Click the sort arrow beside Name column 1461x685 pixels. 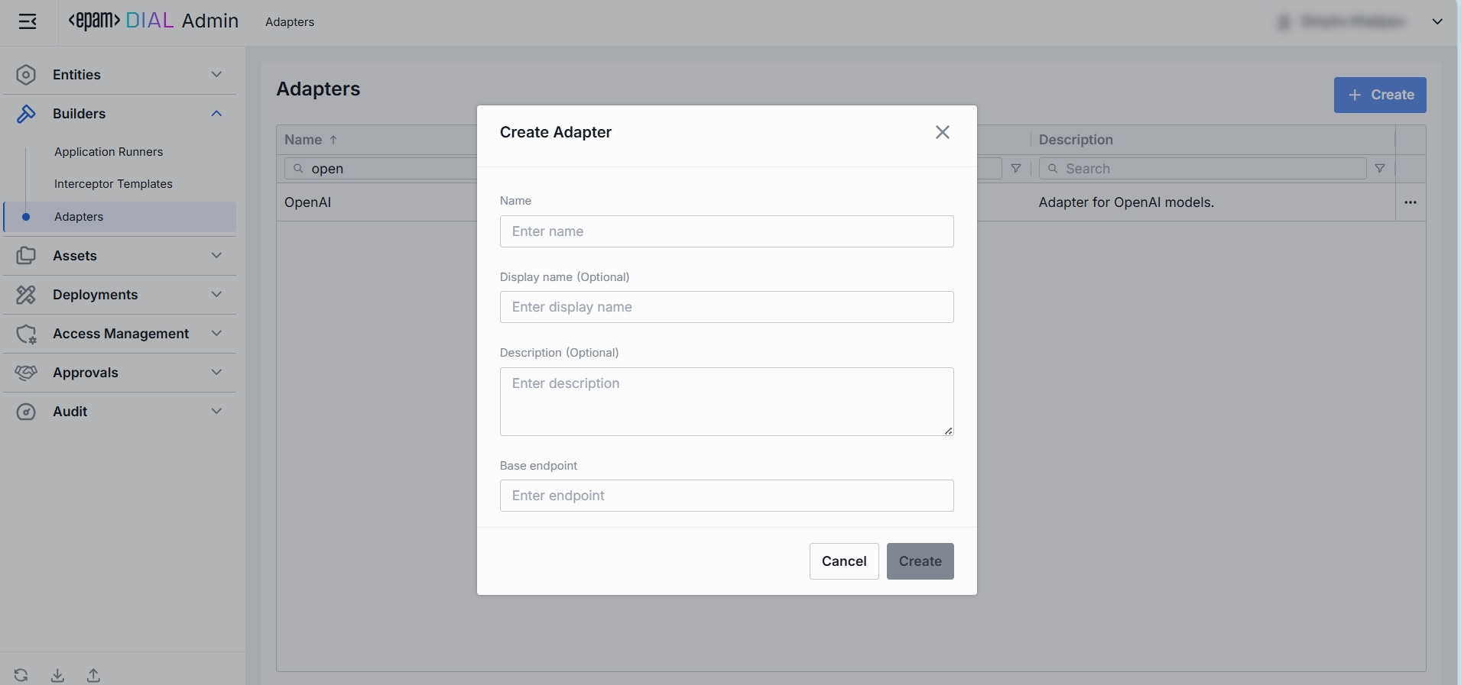point(333,140)
